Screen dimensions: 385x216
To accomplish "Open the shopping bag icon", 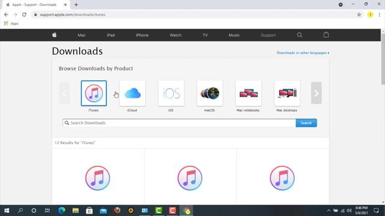I will pos(326,35).
